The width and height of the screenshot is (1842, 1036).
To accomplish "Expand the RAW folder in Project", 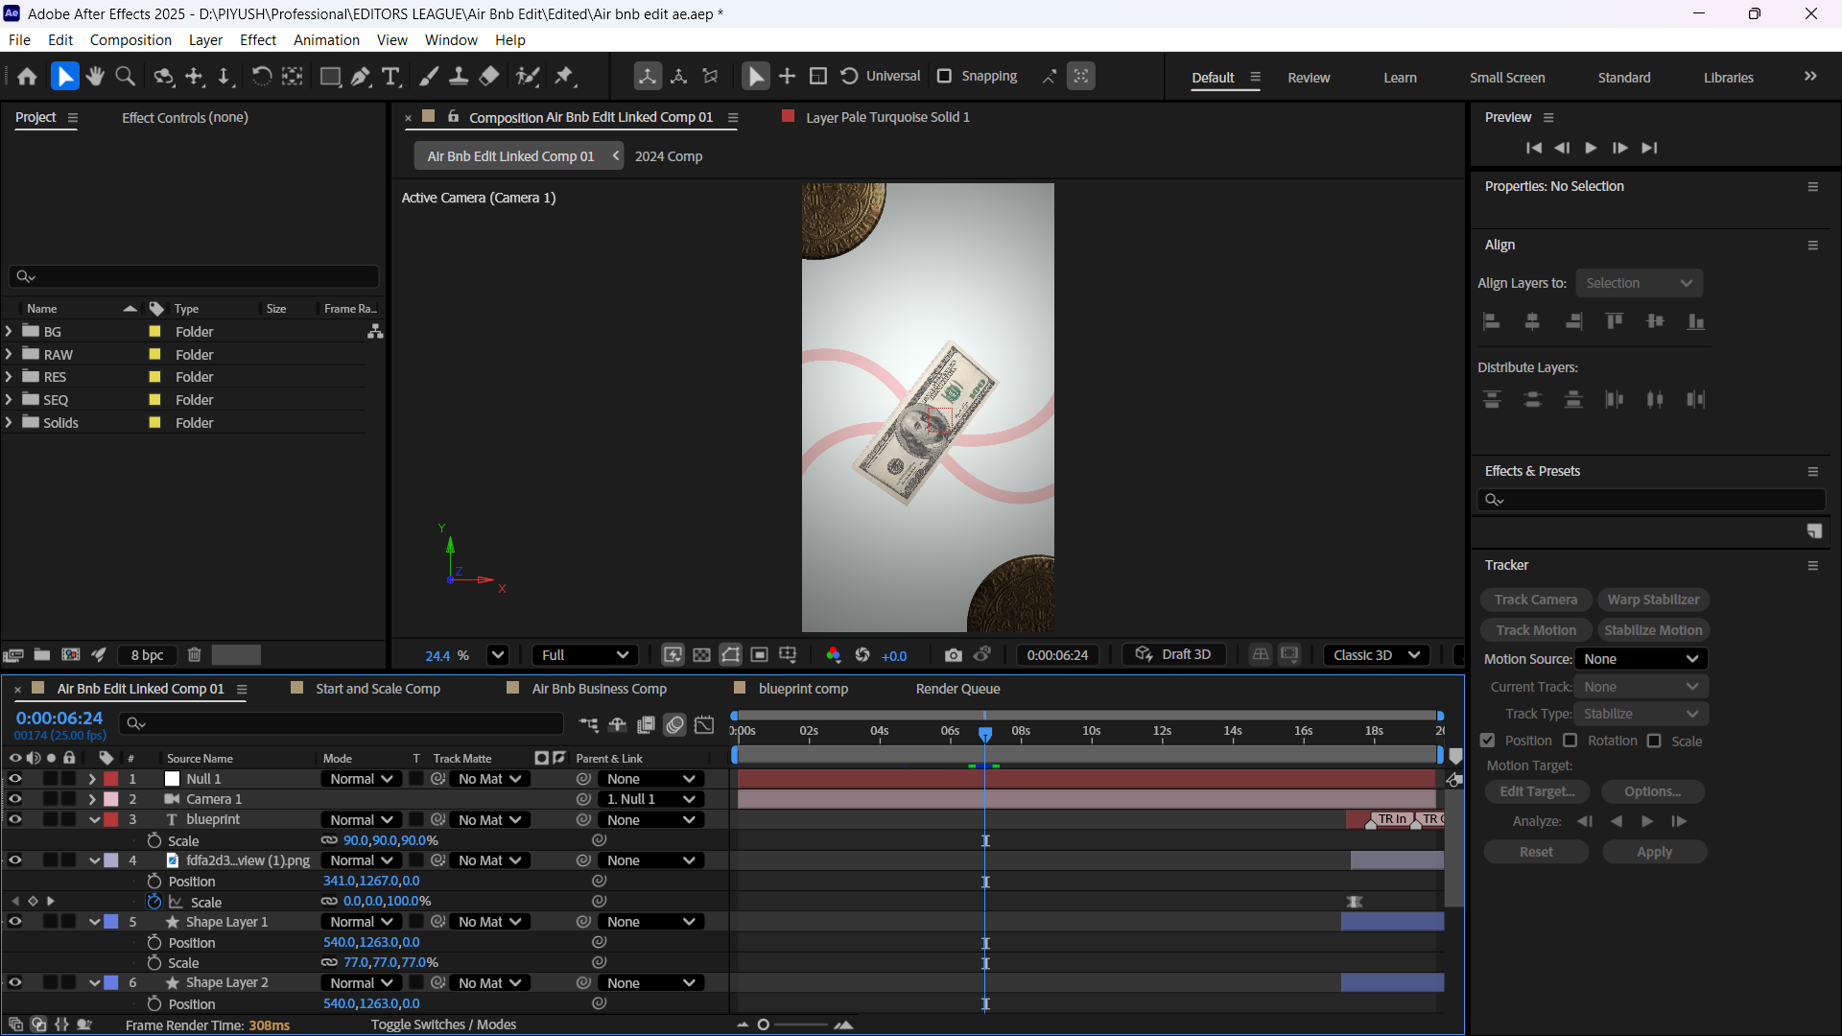I will pyautogui.click(x=9, y=354).
